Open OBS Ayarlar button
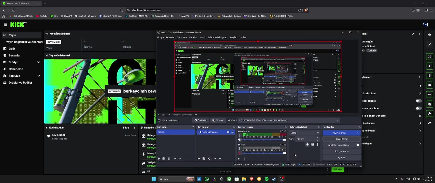435x183 pixels. 341,157
